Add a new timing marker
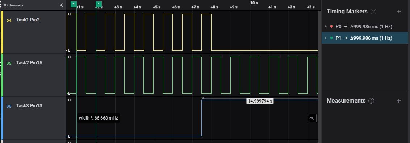The height and width of the screenshot is (143, 410). (398, 12)
